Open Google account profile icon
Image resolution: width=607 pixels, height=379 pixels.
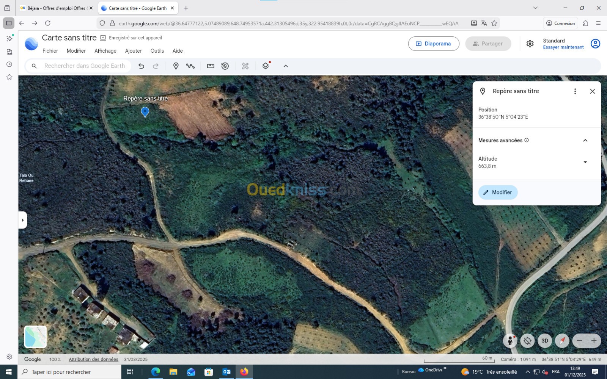[x=595, y=44]
